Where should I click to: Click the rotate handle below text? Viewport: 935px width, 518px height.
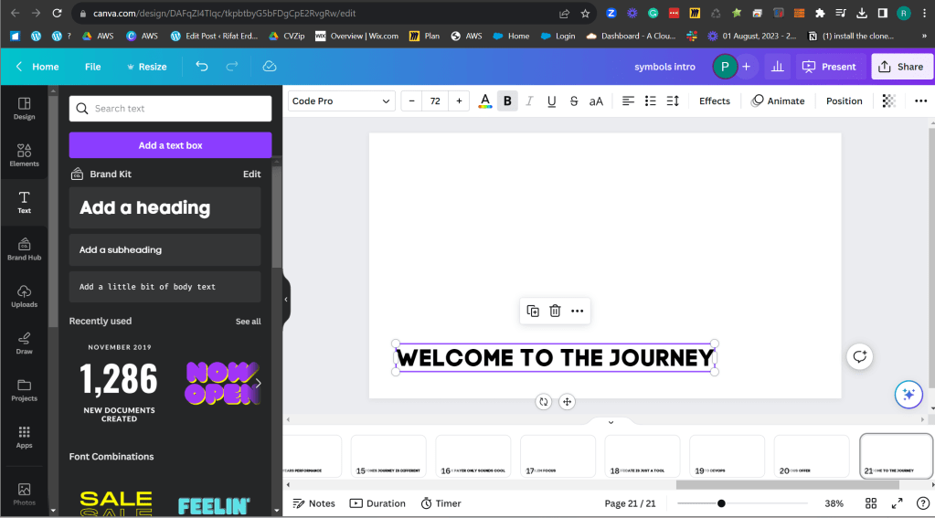(544, 402)
